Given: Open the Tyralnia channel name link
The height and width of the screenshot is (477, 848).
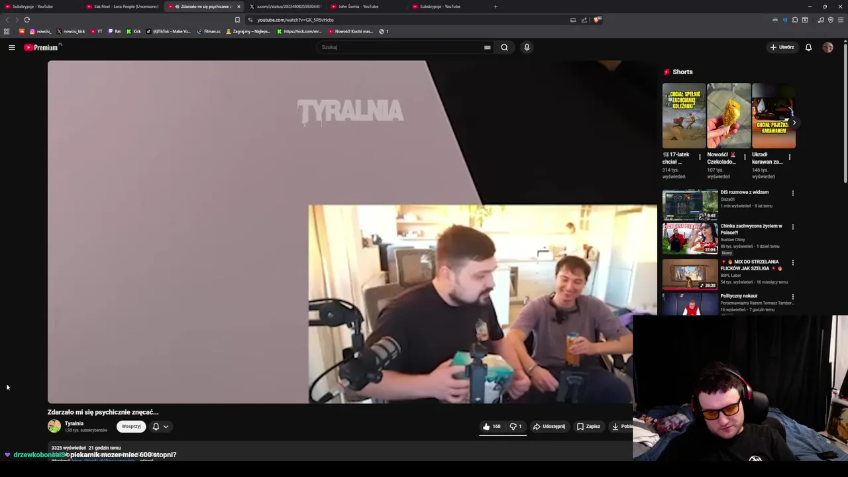Looking at the screenshot, I should tap(74, 423).
